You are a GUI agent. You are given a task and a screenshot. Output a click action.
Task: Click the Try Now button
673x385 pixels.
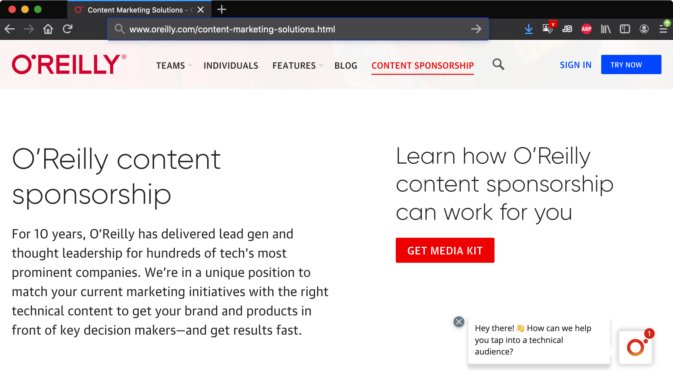[x=631, y=64]
